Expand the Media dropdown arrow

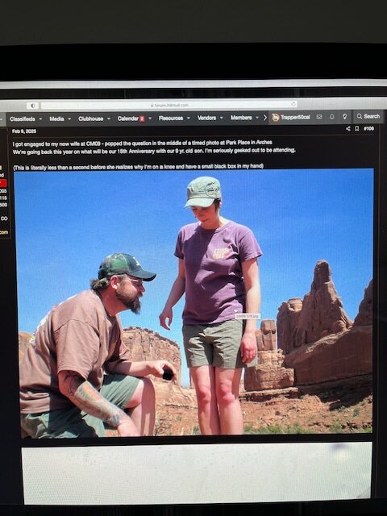69,119
